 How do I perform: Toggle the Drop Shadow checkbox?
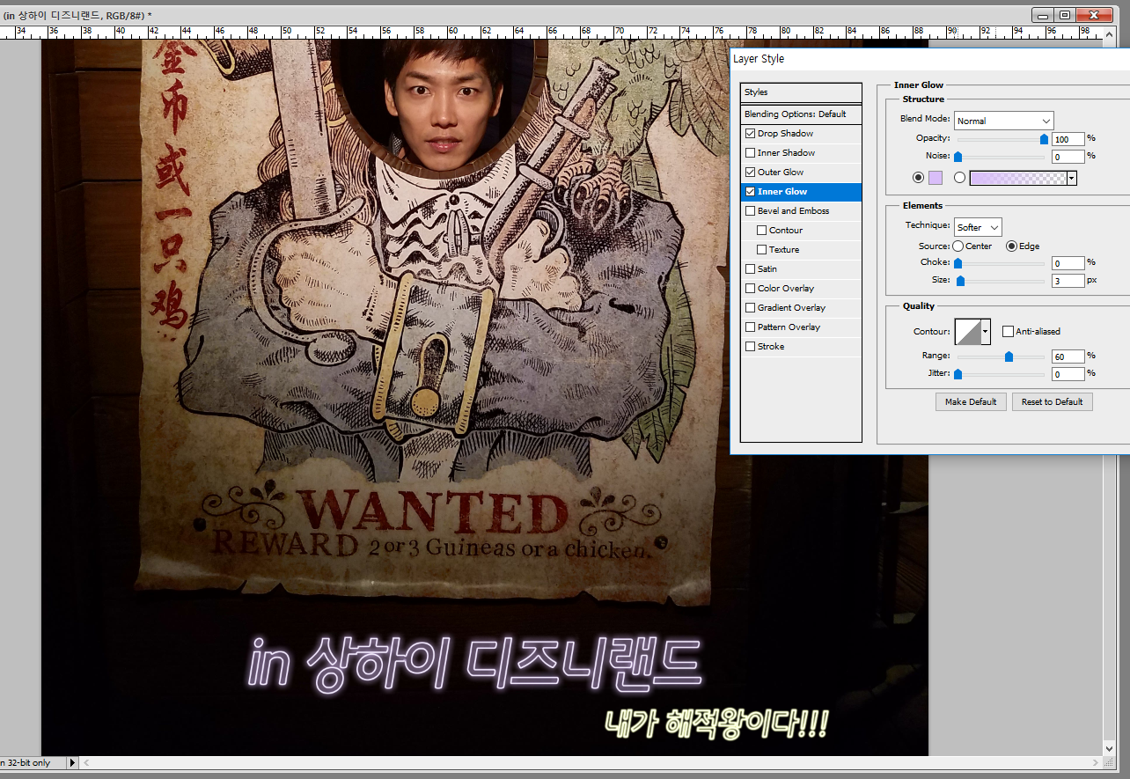pos(750,134)
